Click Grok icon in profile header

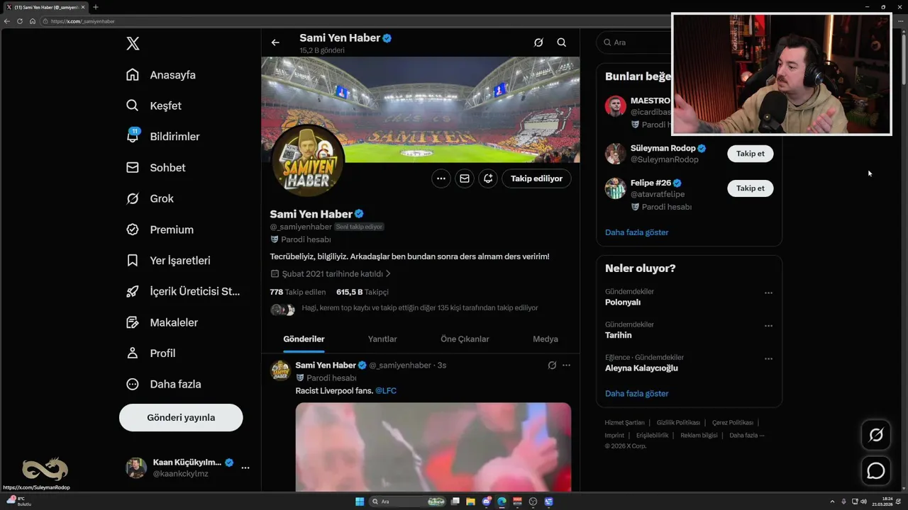(538, 42)
